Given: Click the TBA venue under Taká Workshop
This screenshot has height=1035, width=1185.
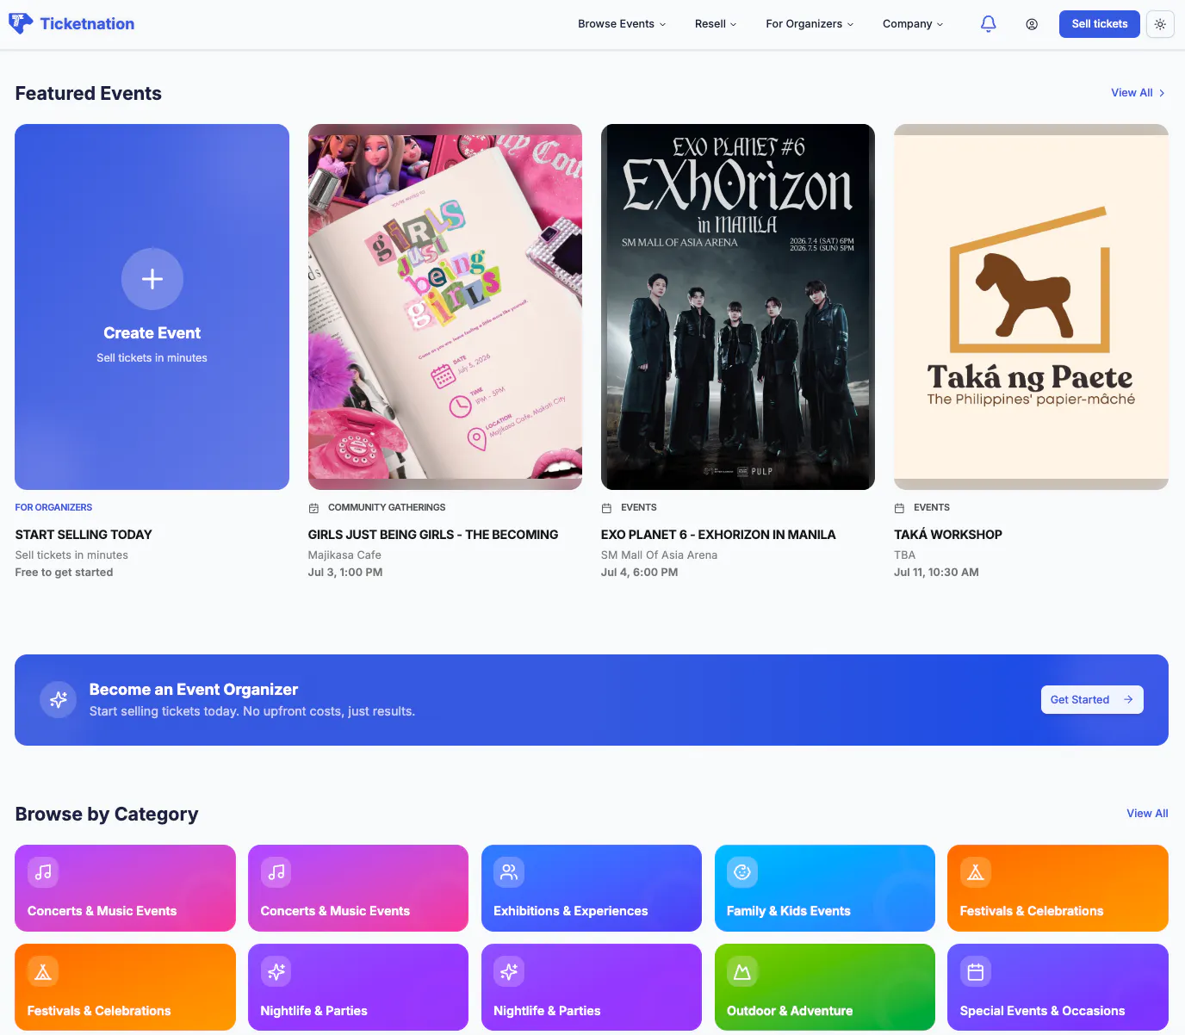Looking at the screenshot, I should (904, 555).
